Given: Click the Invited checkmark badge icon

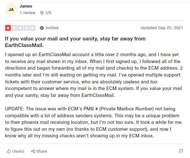Looking at the screenshot, I should point(42,28).
